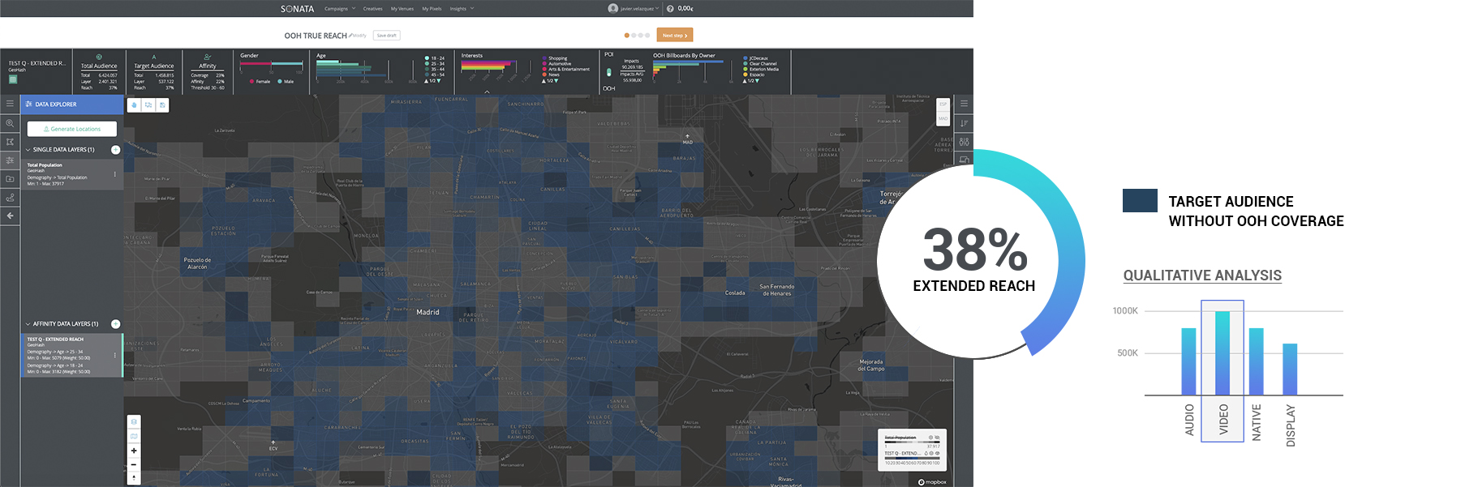Collapse the Single Data Layers section
Image resolution: width=1461 pixels, height=487 pixels.
coord(28,150)
